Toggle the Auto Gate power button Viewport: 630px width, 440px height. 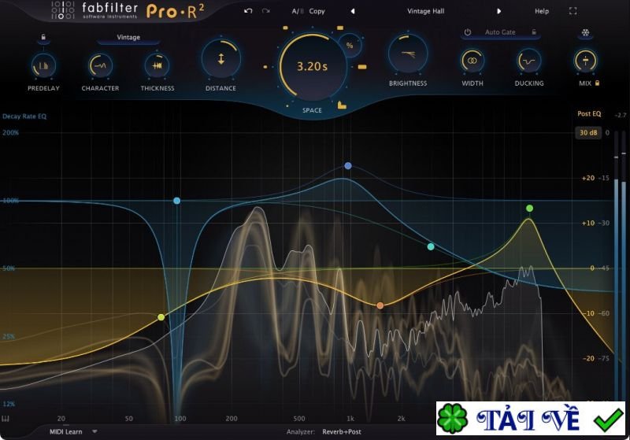467,32
